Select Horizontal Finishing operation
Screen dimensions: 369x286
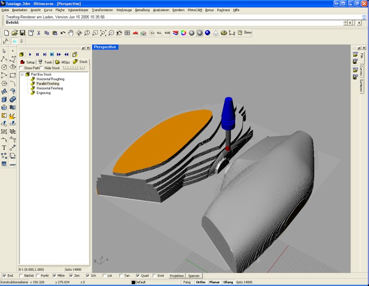[50, 88]
